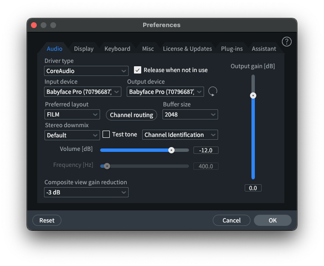Open the Keyboard tab
The image size is (324, 266).
tap(118, 49)
